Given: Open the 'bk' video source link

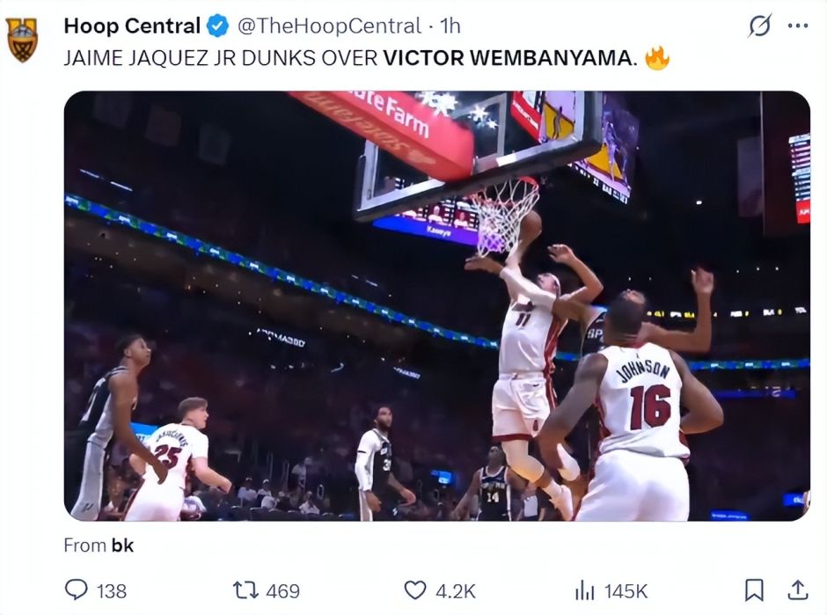Looking at the screenshot, I should point(122,545).
